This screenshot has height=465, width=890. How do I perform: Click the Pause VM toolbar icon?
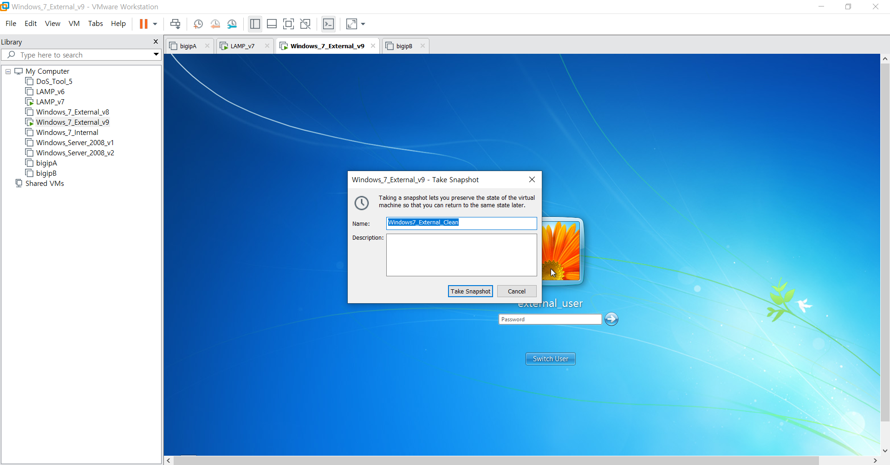(143, 24)
